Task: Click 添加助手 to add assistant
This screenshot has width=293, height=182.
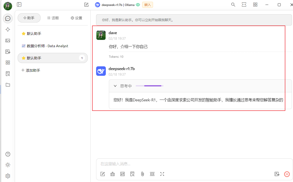Action: pyautogui.click(x=31, y=71)
